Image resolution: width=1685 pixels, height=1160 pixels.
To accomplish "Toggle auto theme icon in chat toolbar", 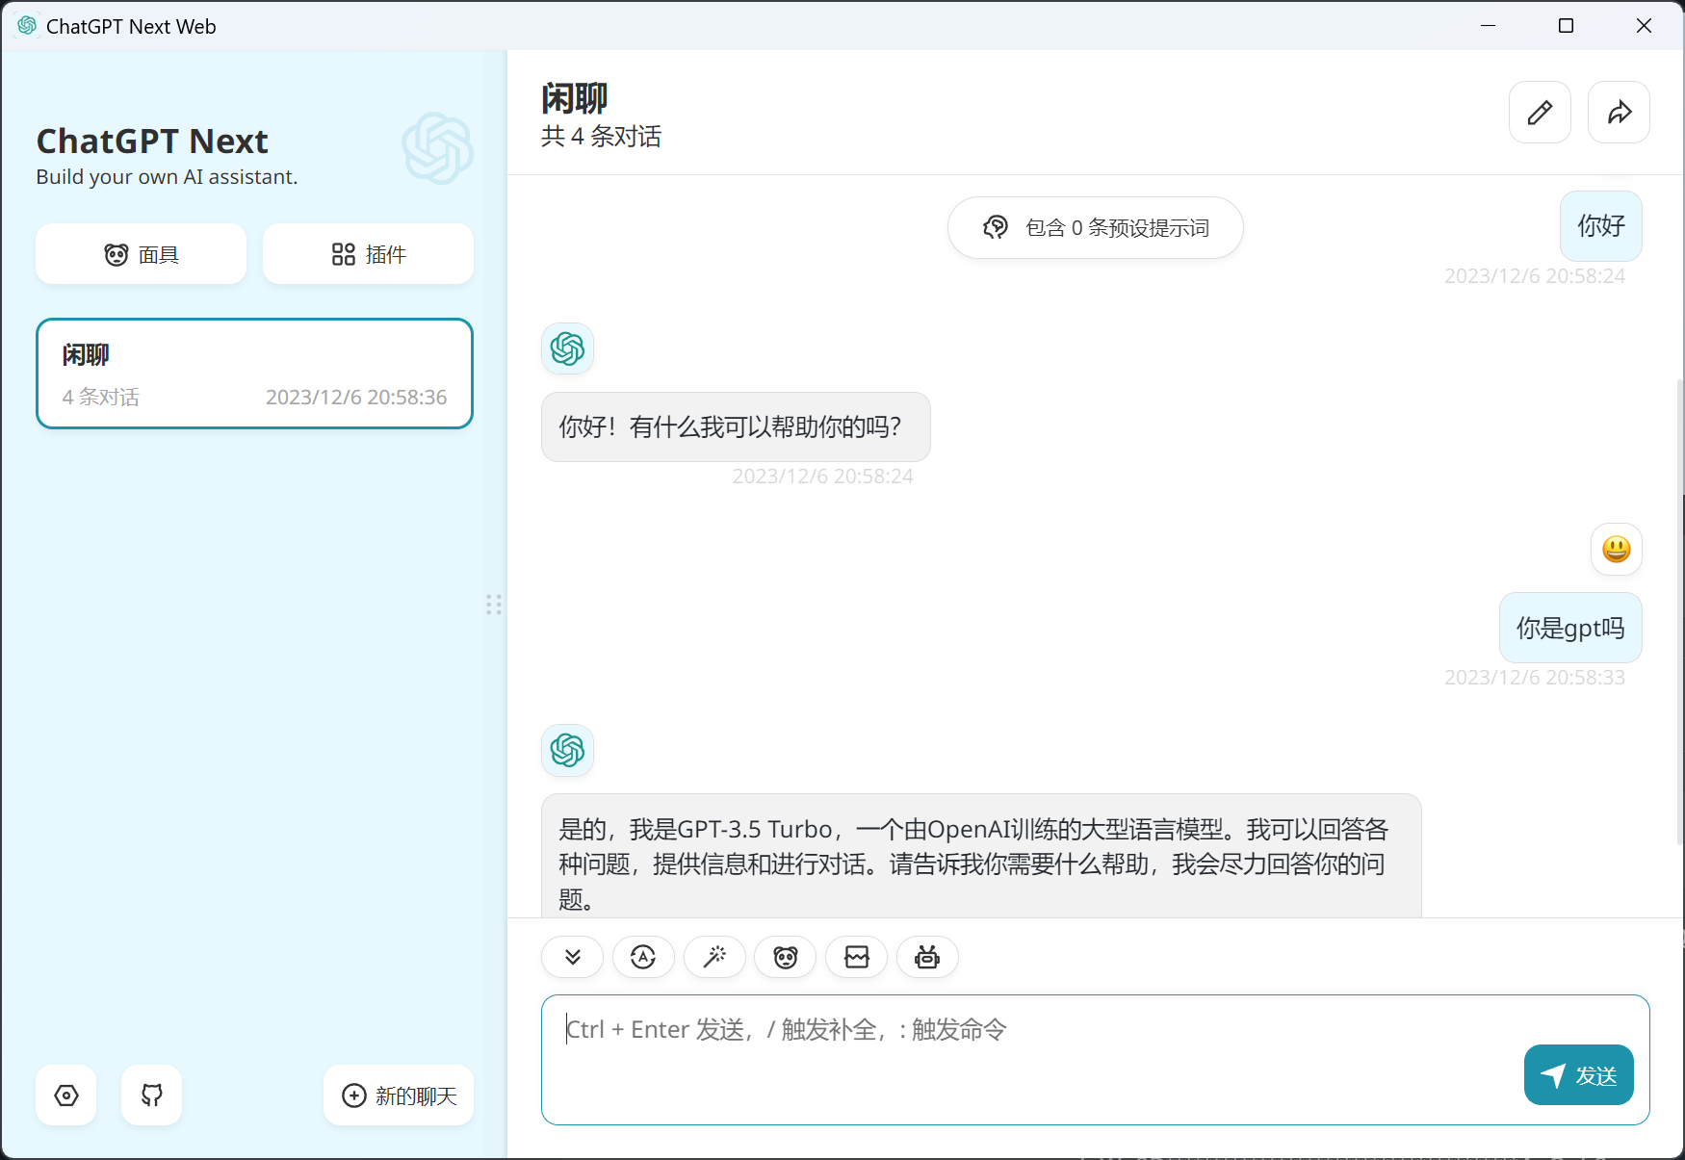I will tap(643, 957).
